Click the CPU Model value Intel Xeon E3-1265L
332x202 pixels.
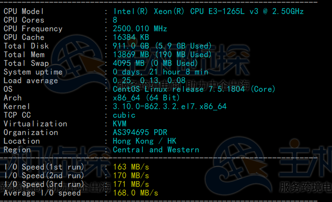208,11
